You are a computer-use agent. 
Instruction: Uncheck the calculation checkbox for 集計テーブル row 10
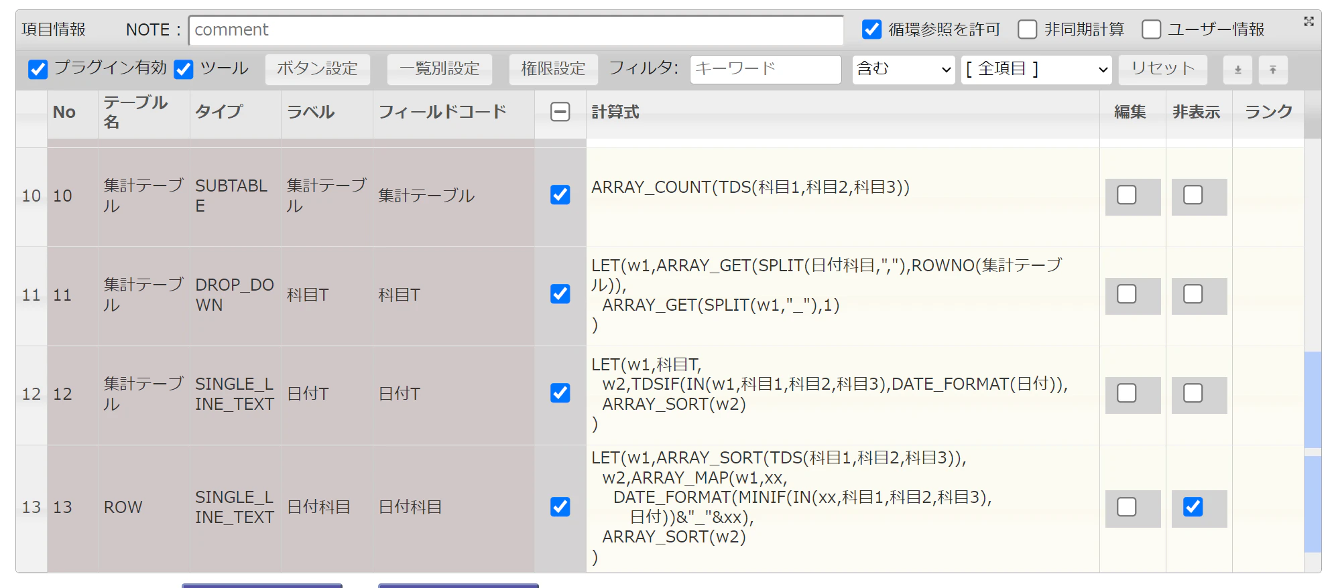(560, 195)
